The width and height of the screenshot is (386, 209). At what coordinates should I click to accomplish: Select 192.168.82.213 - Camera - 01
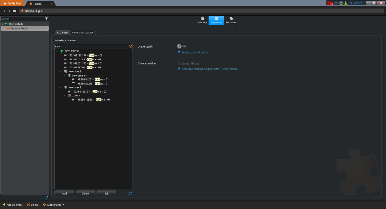(92, 84)
